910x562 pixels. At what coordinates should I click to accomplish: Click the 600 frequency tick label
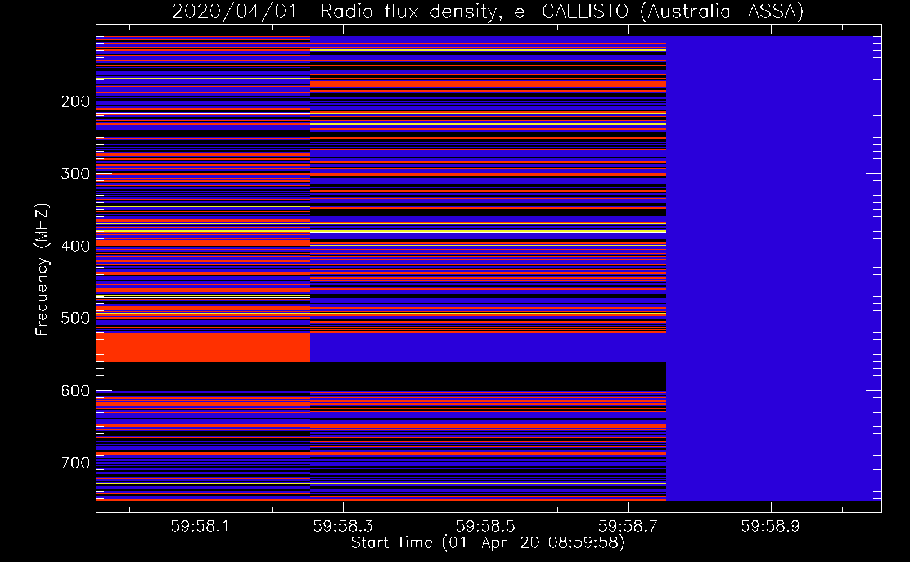pos(75,391)
